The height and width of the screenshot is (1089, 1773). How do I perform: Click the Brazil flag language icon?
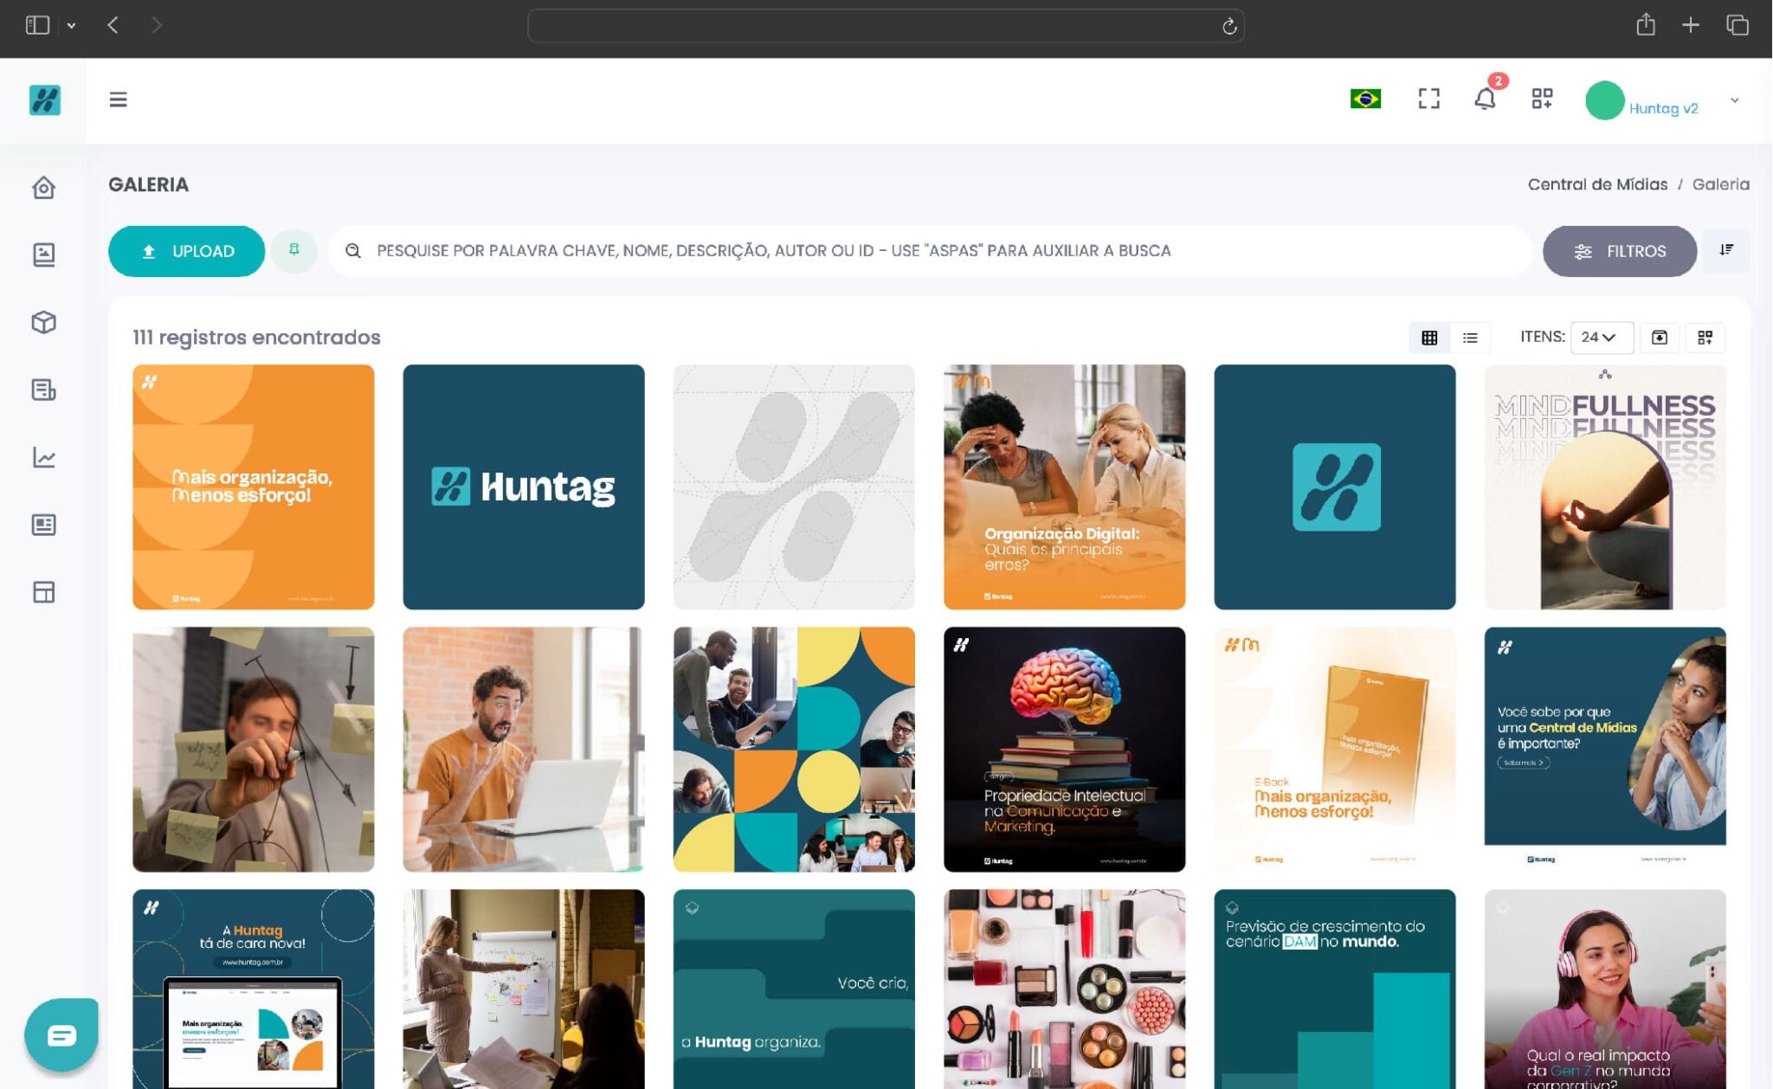(1365, 99)
